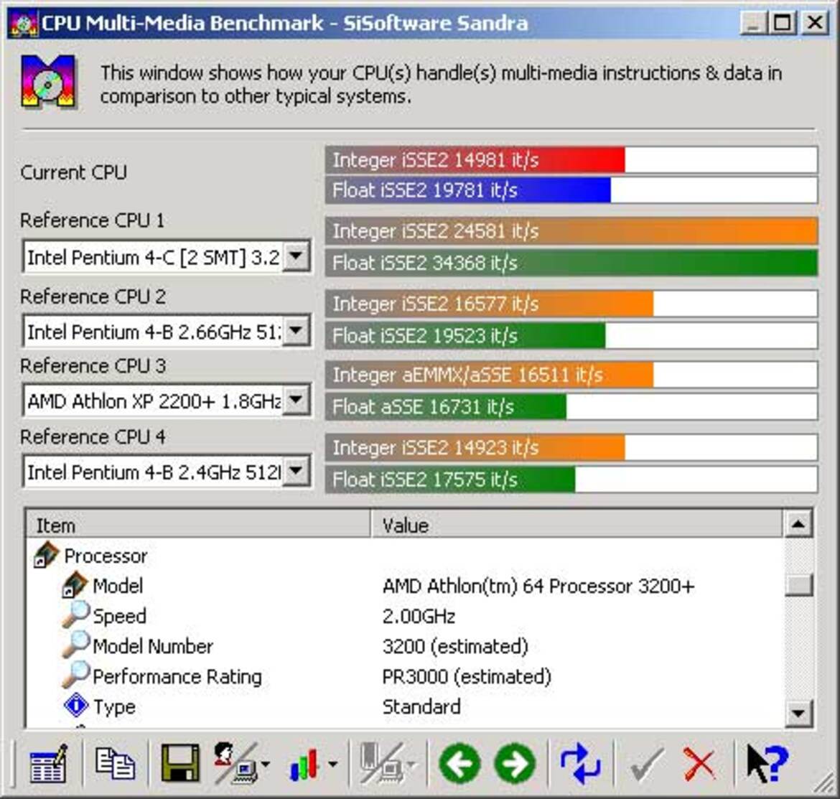Click the Current CPU Integer iSSE2 red bar
840x799 pixels.
(x=475, y=160)
